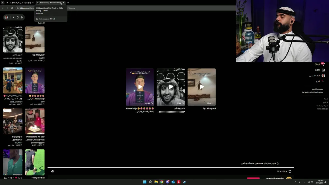Open Discord from the taskbar
This screenshot has height=185, width=329.
click(167, 182)
